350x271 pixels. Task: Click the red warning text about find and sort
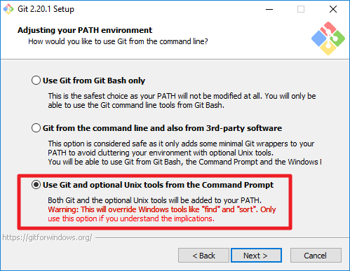[162, 214]
